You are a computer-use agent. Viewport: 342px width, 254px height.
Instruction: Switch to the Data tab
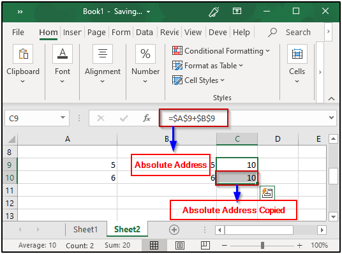pos(144,33)
